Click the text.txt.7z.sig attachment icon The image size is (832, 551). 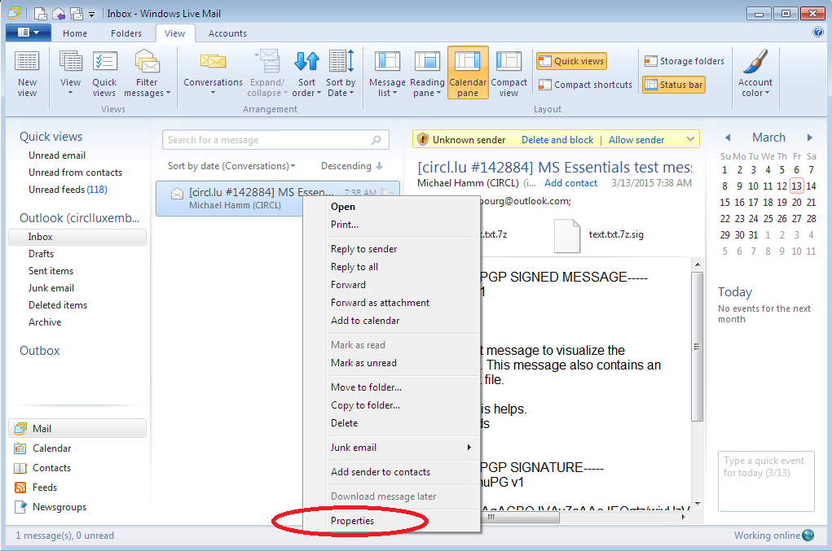coord(567,235)
